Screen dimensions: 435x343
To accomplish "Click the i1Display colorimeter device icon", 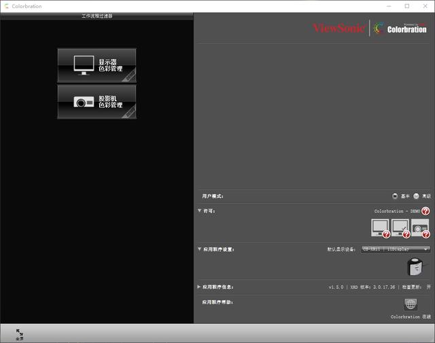I will coord(415,266).
